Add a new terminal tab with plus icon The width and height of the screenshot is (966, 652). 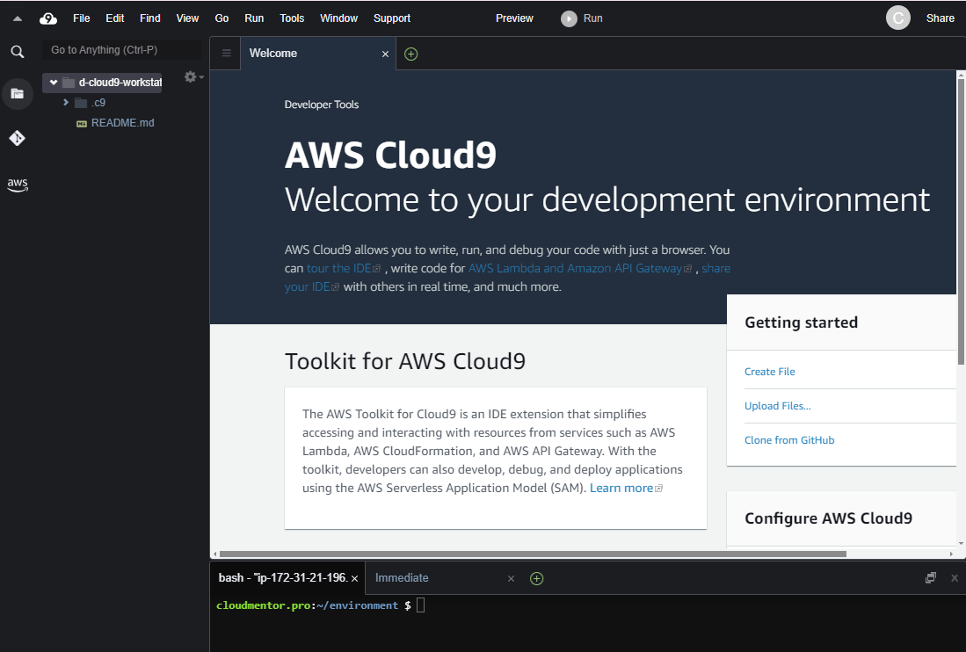(537, 578)
